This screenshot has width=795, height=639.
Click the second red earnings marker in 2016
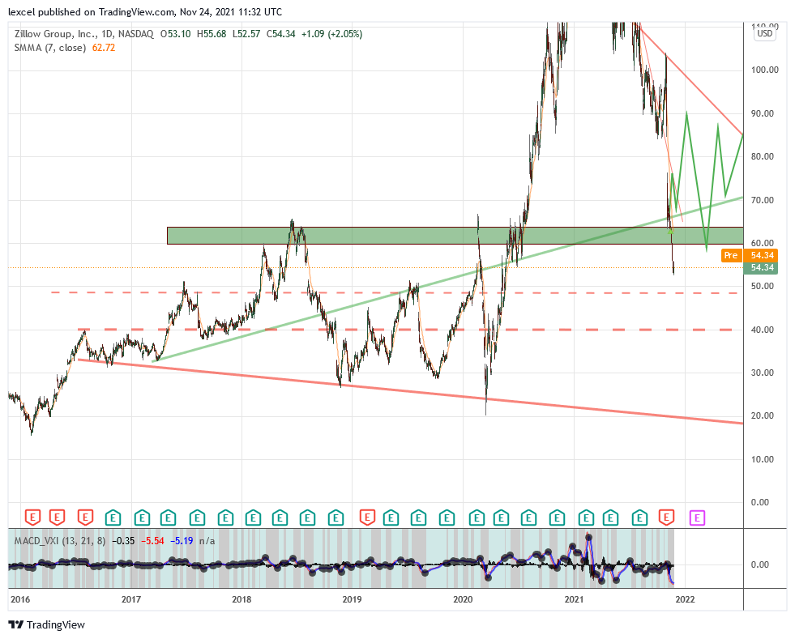(57, 518)
